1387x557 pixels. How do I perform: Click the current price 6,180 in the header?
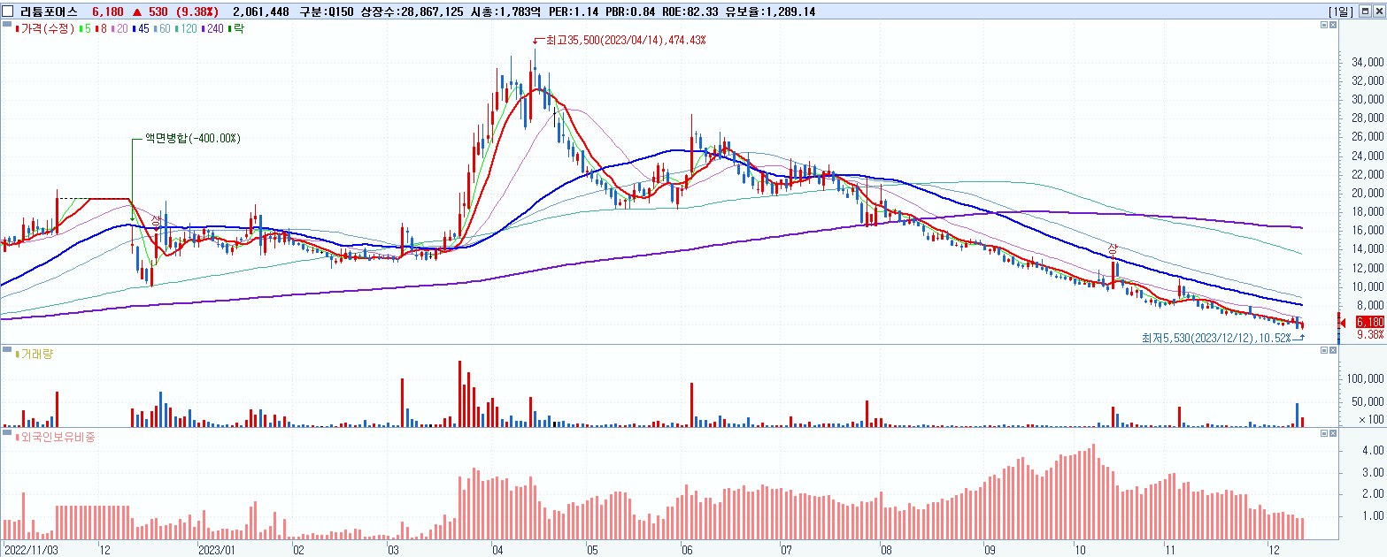coord(108,11)
